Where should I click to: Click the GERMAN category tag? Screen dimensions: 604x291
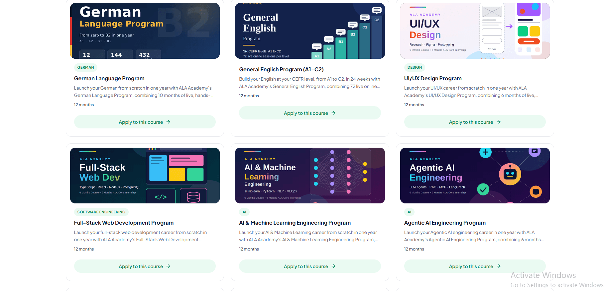click(x=86, y=67)
